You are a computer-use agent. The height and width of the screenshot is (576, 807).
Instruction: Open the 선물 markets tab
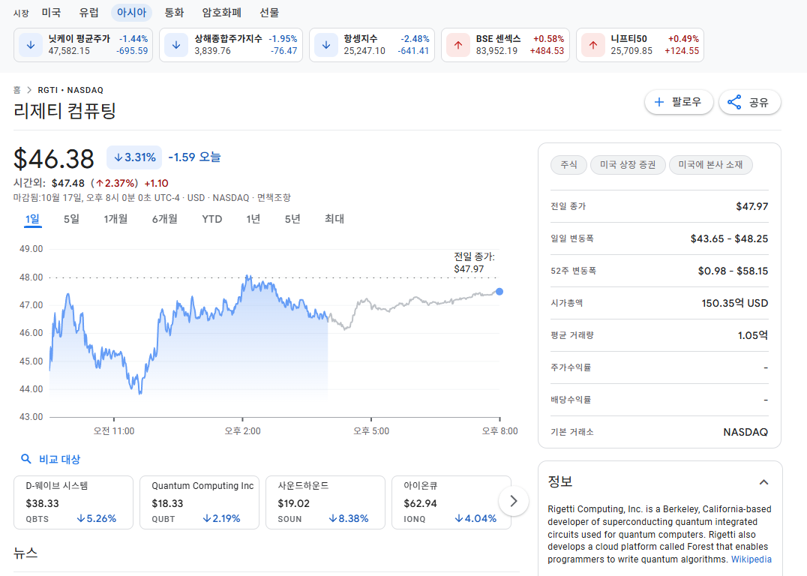[268, 12]
